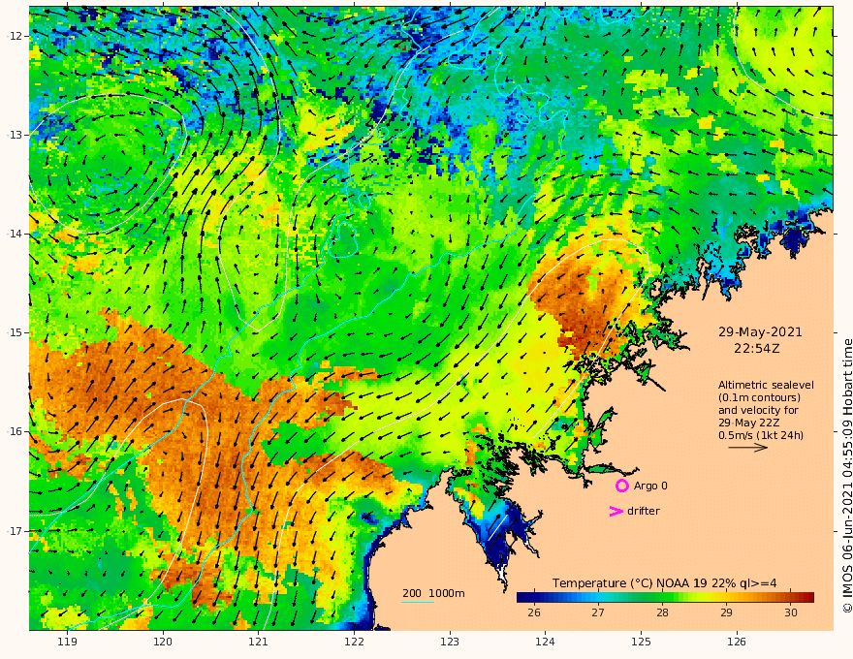Click colorbar tick label 26
This screenshot has width=853, height=659.
tap(534, 612)
